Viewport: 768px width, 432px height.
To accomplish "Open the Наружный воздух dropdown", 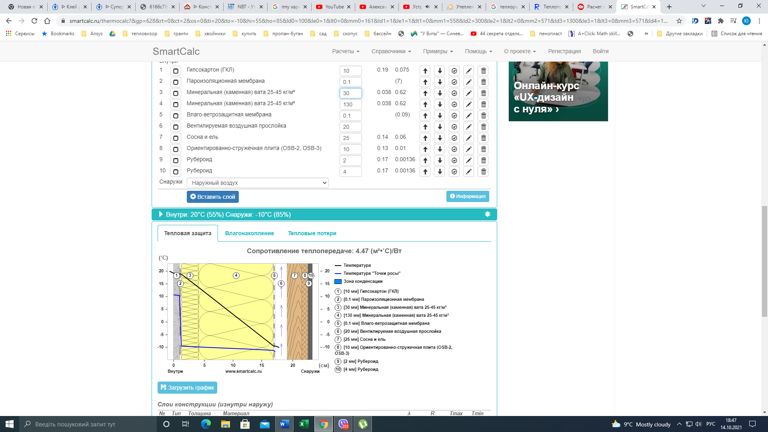I will click(x=258, y=183).
